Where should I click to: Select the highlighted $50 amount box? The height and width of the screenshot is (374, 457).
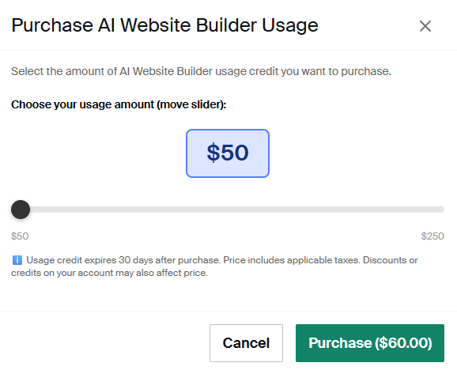[228, 153]
